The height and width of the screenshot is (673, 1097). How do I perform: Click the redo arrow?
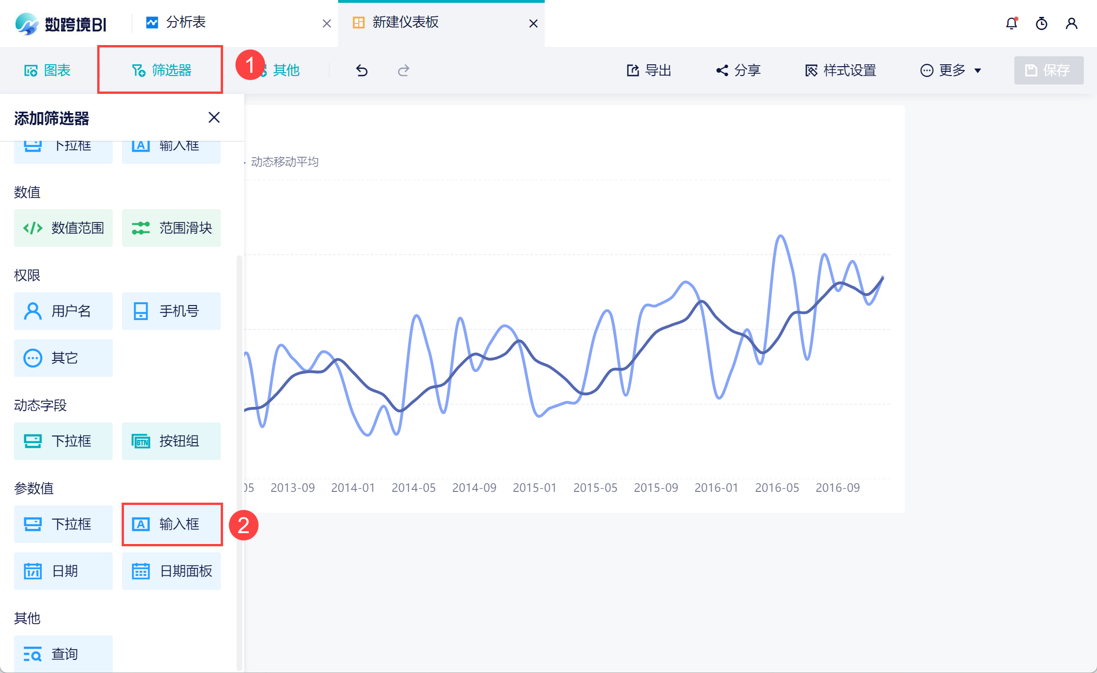tap(403, 70)
